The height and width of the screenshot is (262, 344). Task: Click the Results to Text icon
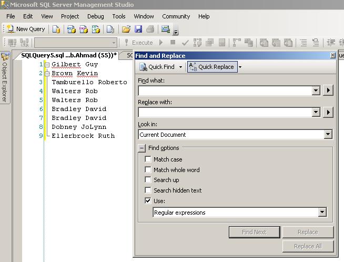click(264, 43)
